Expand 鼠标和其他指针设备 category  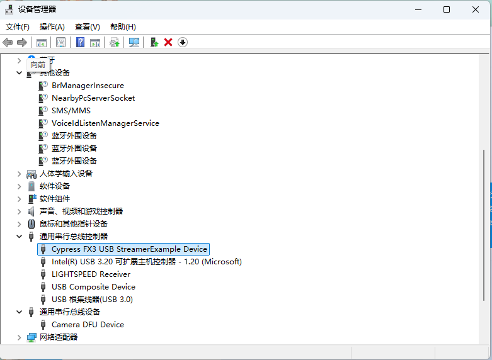pyautogui.click(x=19, y=224)
